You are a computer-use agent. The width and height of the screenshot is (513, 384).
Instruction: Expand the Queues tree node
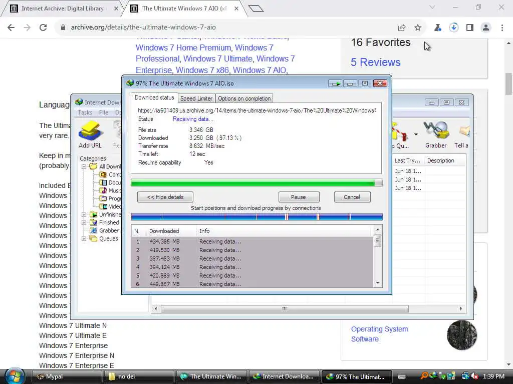point(84,238)
